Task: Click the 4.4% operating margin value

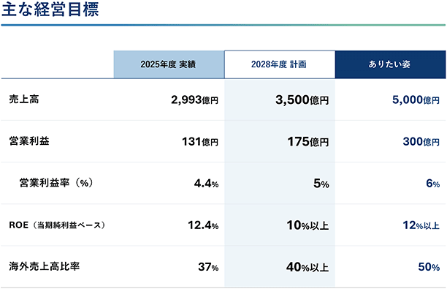Action: (207, 184)
